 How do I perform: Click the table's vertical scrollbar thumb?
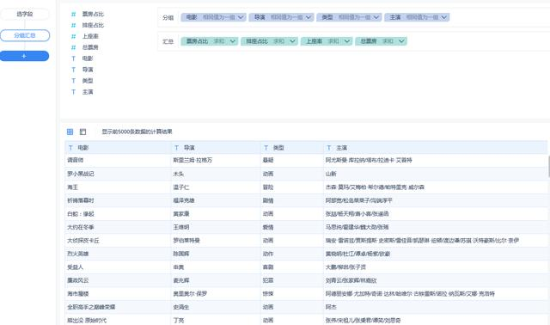(548, 167)
